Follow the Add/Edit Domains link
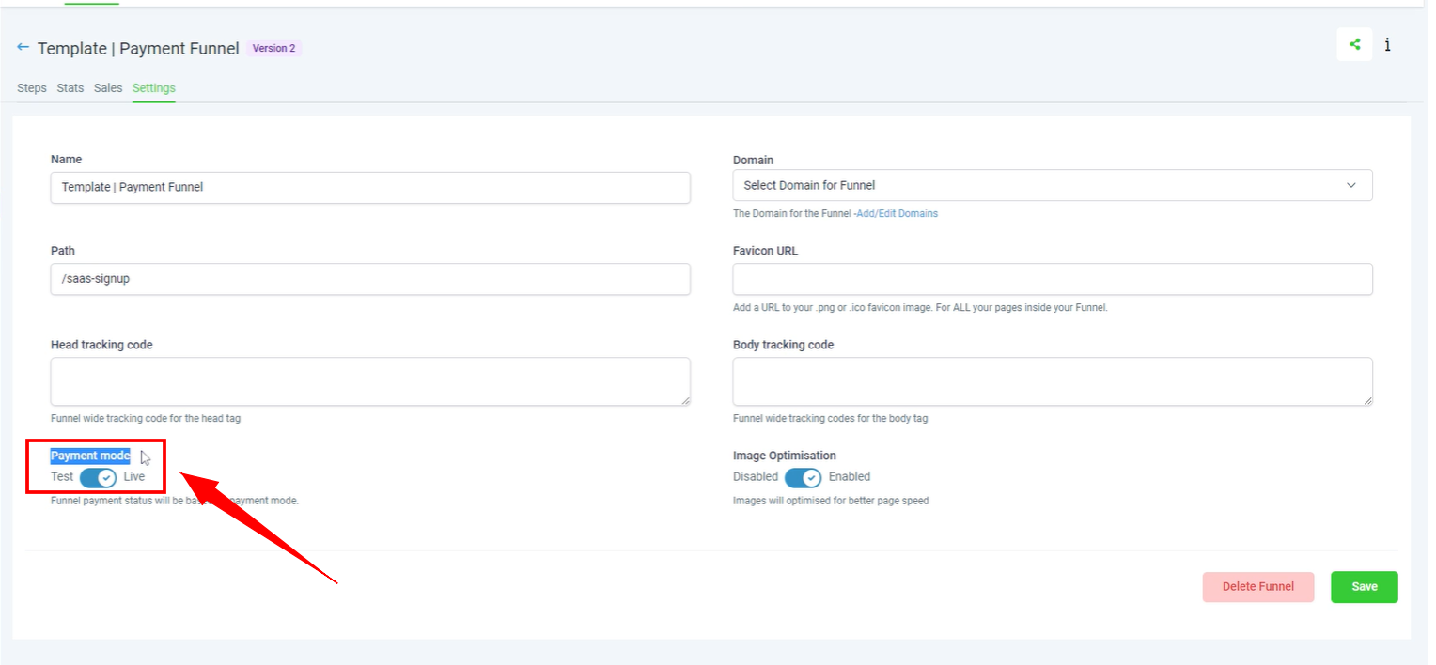The height and width of the screenshot is (665, 1436). [x=897, y=214]
